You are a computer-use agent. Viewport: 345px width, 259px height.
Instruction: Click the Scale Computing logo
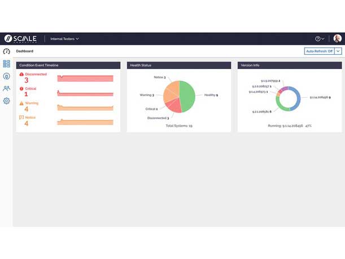pyautogui.click(x=21, y=39)
